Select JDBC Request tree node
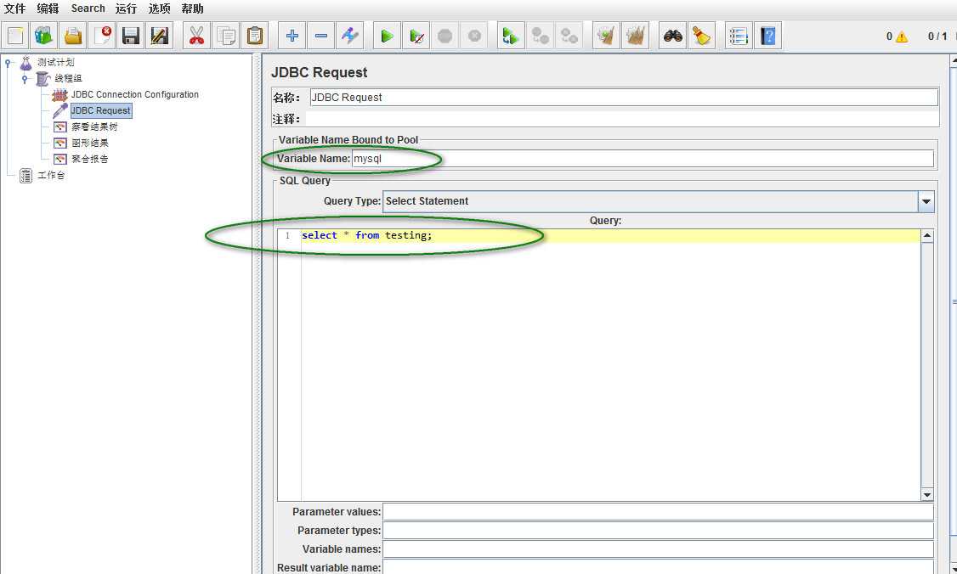 [x=100, y=110]
